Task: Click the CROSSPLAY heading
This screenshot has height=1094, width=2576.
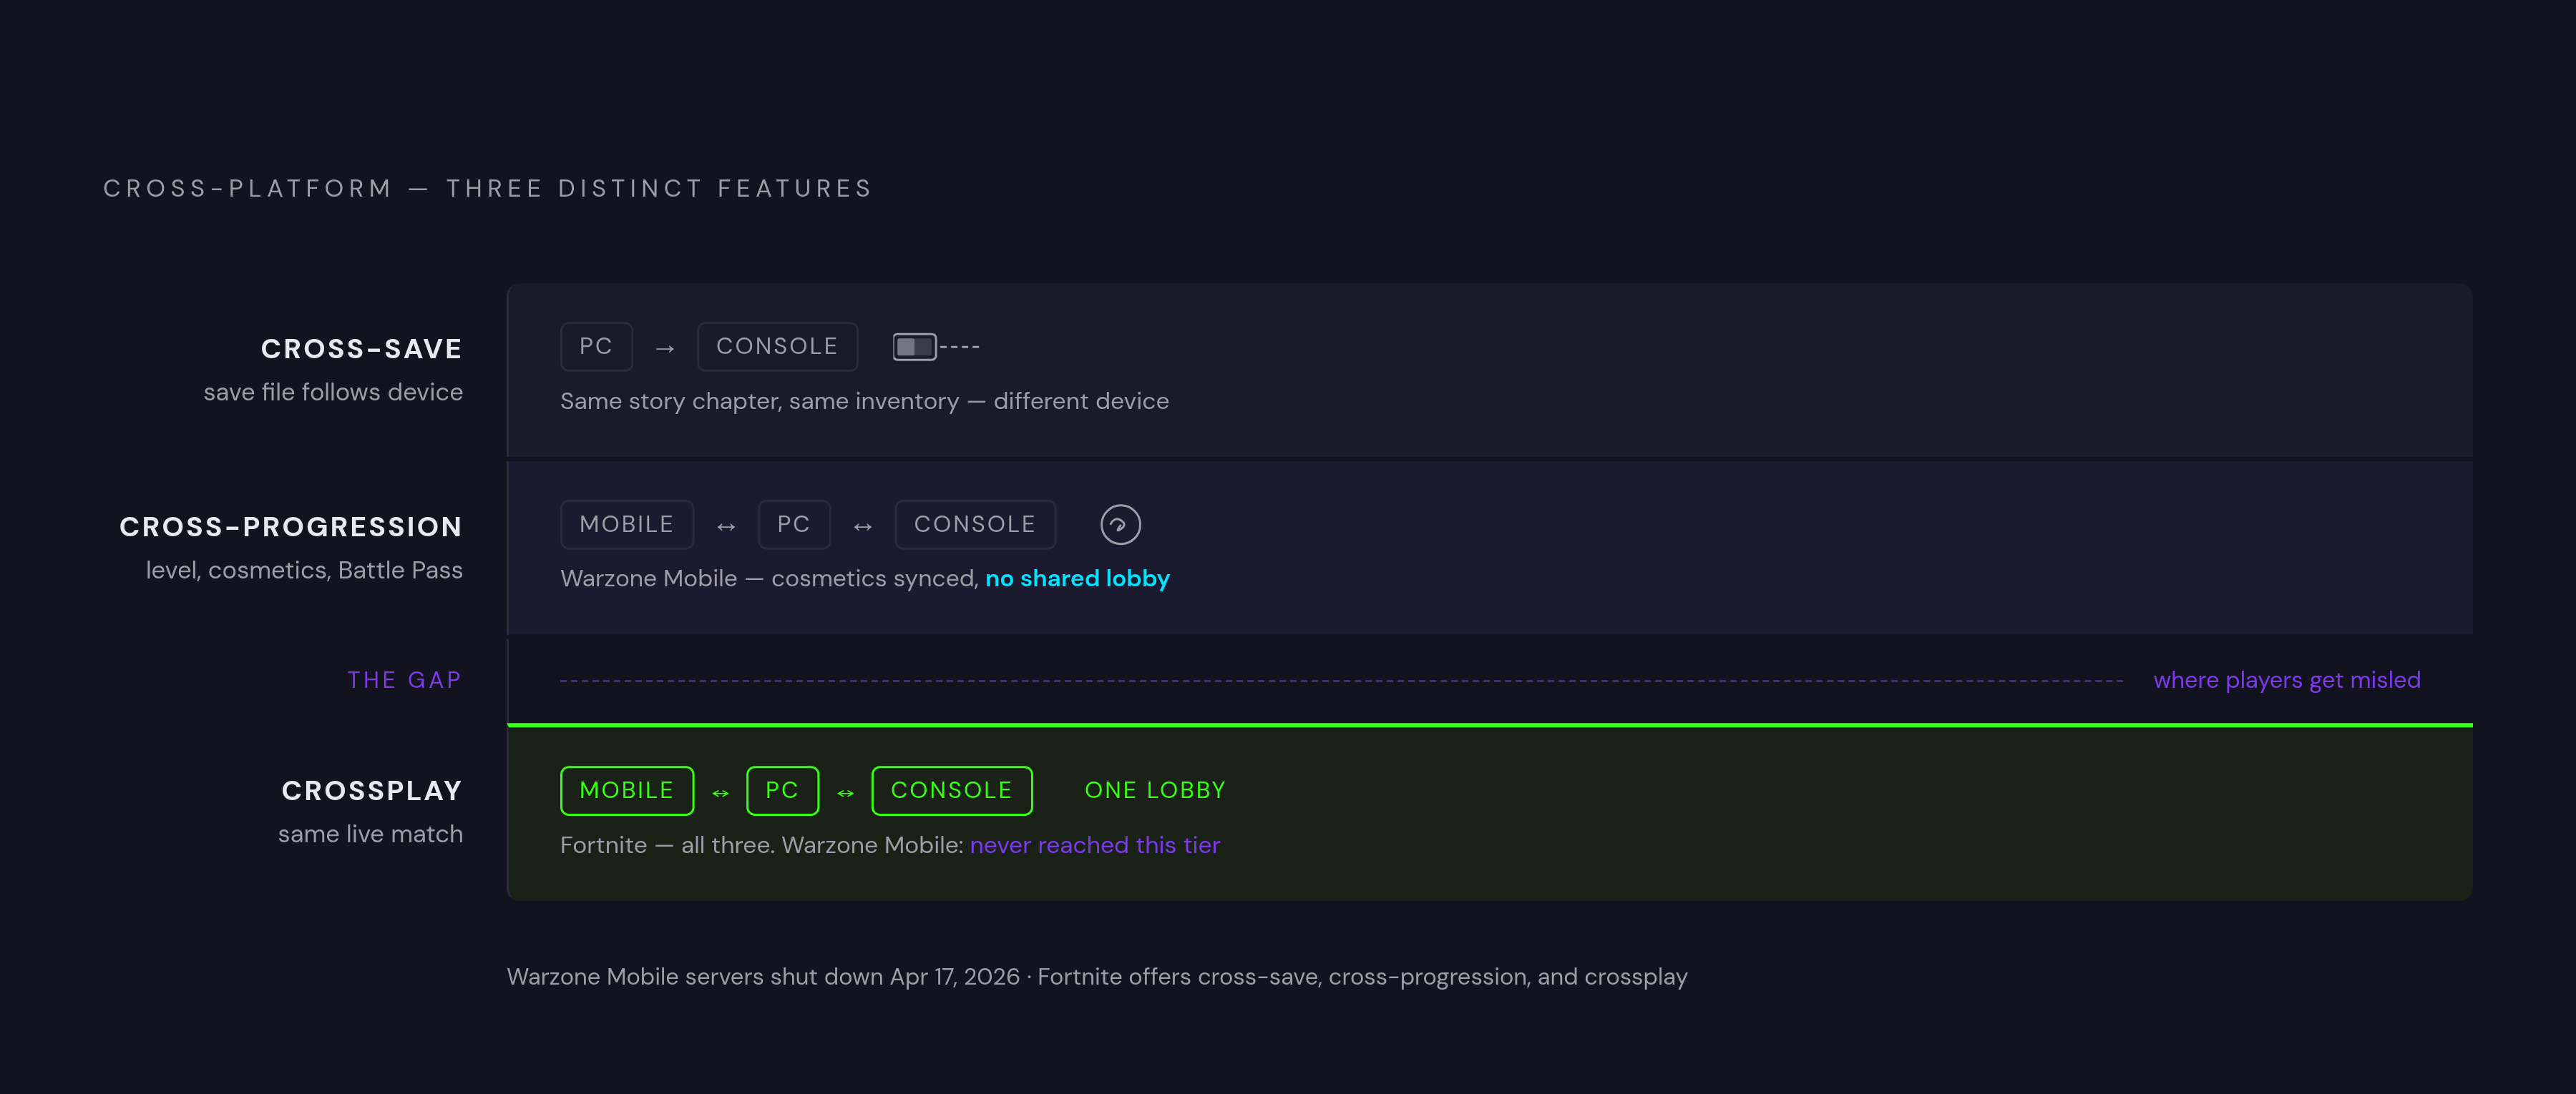Action: 372,790
